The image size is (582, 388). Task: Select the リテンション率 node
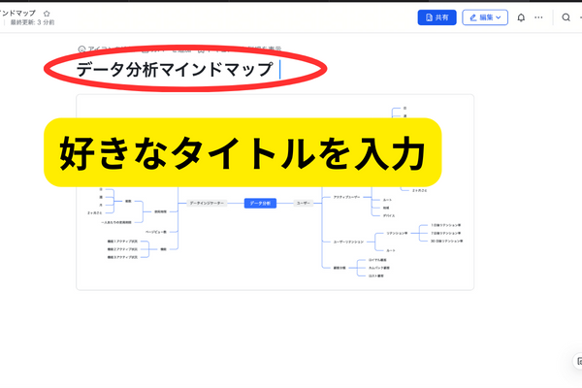tap(397, 233)
